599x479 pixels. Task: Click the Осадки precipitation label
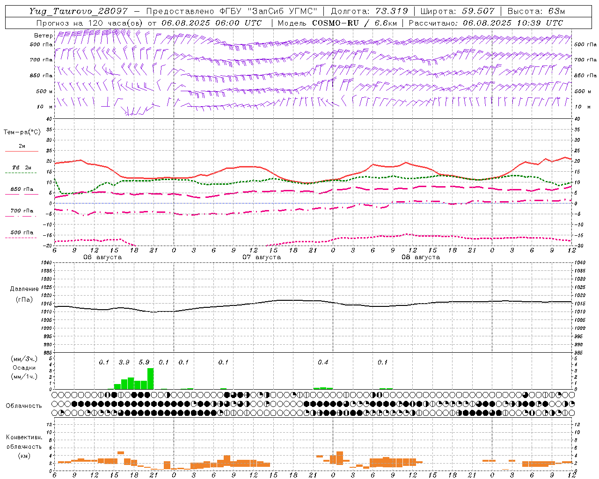coord(24,368)
